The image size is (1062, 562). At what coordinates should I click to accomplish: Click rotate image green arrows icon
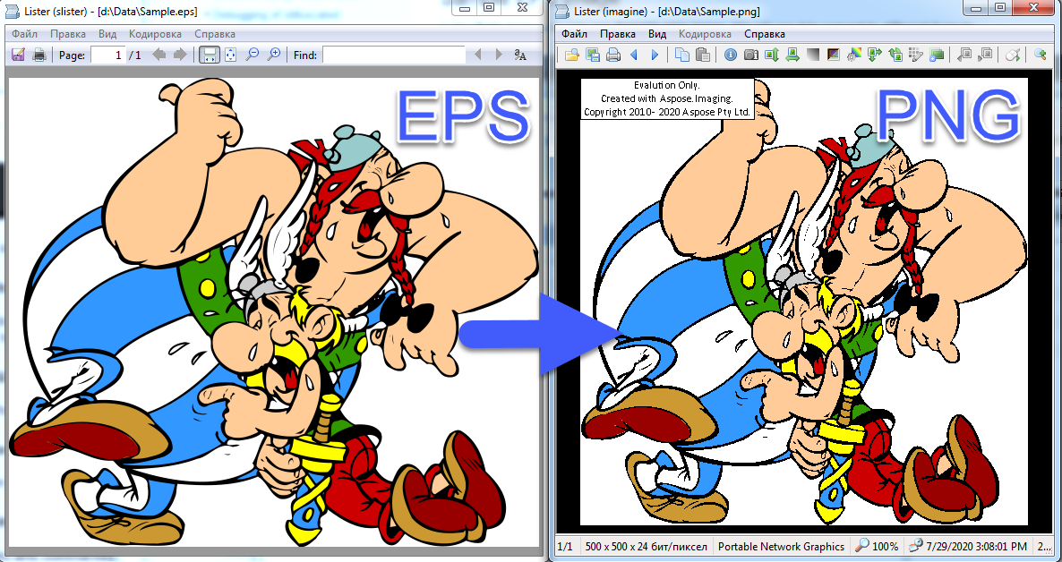tap(874, 55)
